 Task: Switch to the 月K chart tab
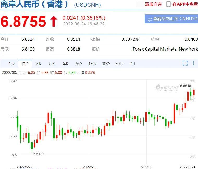[52, 64]
